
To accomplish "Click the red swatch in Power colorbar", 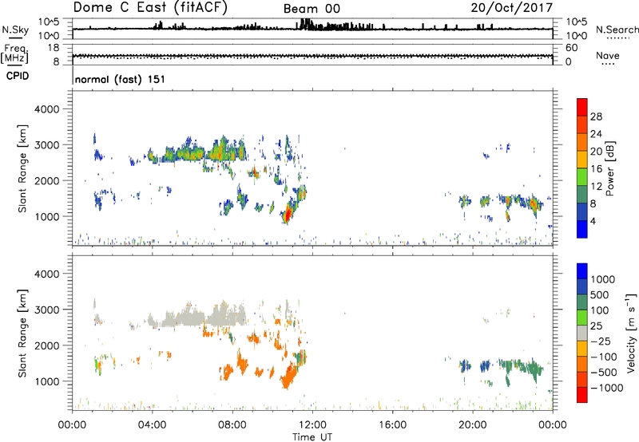I will 582,107.
